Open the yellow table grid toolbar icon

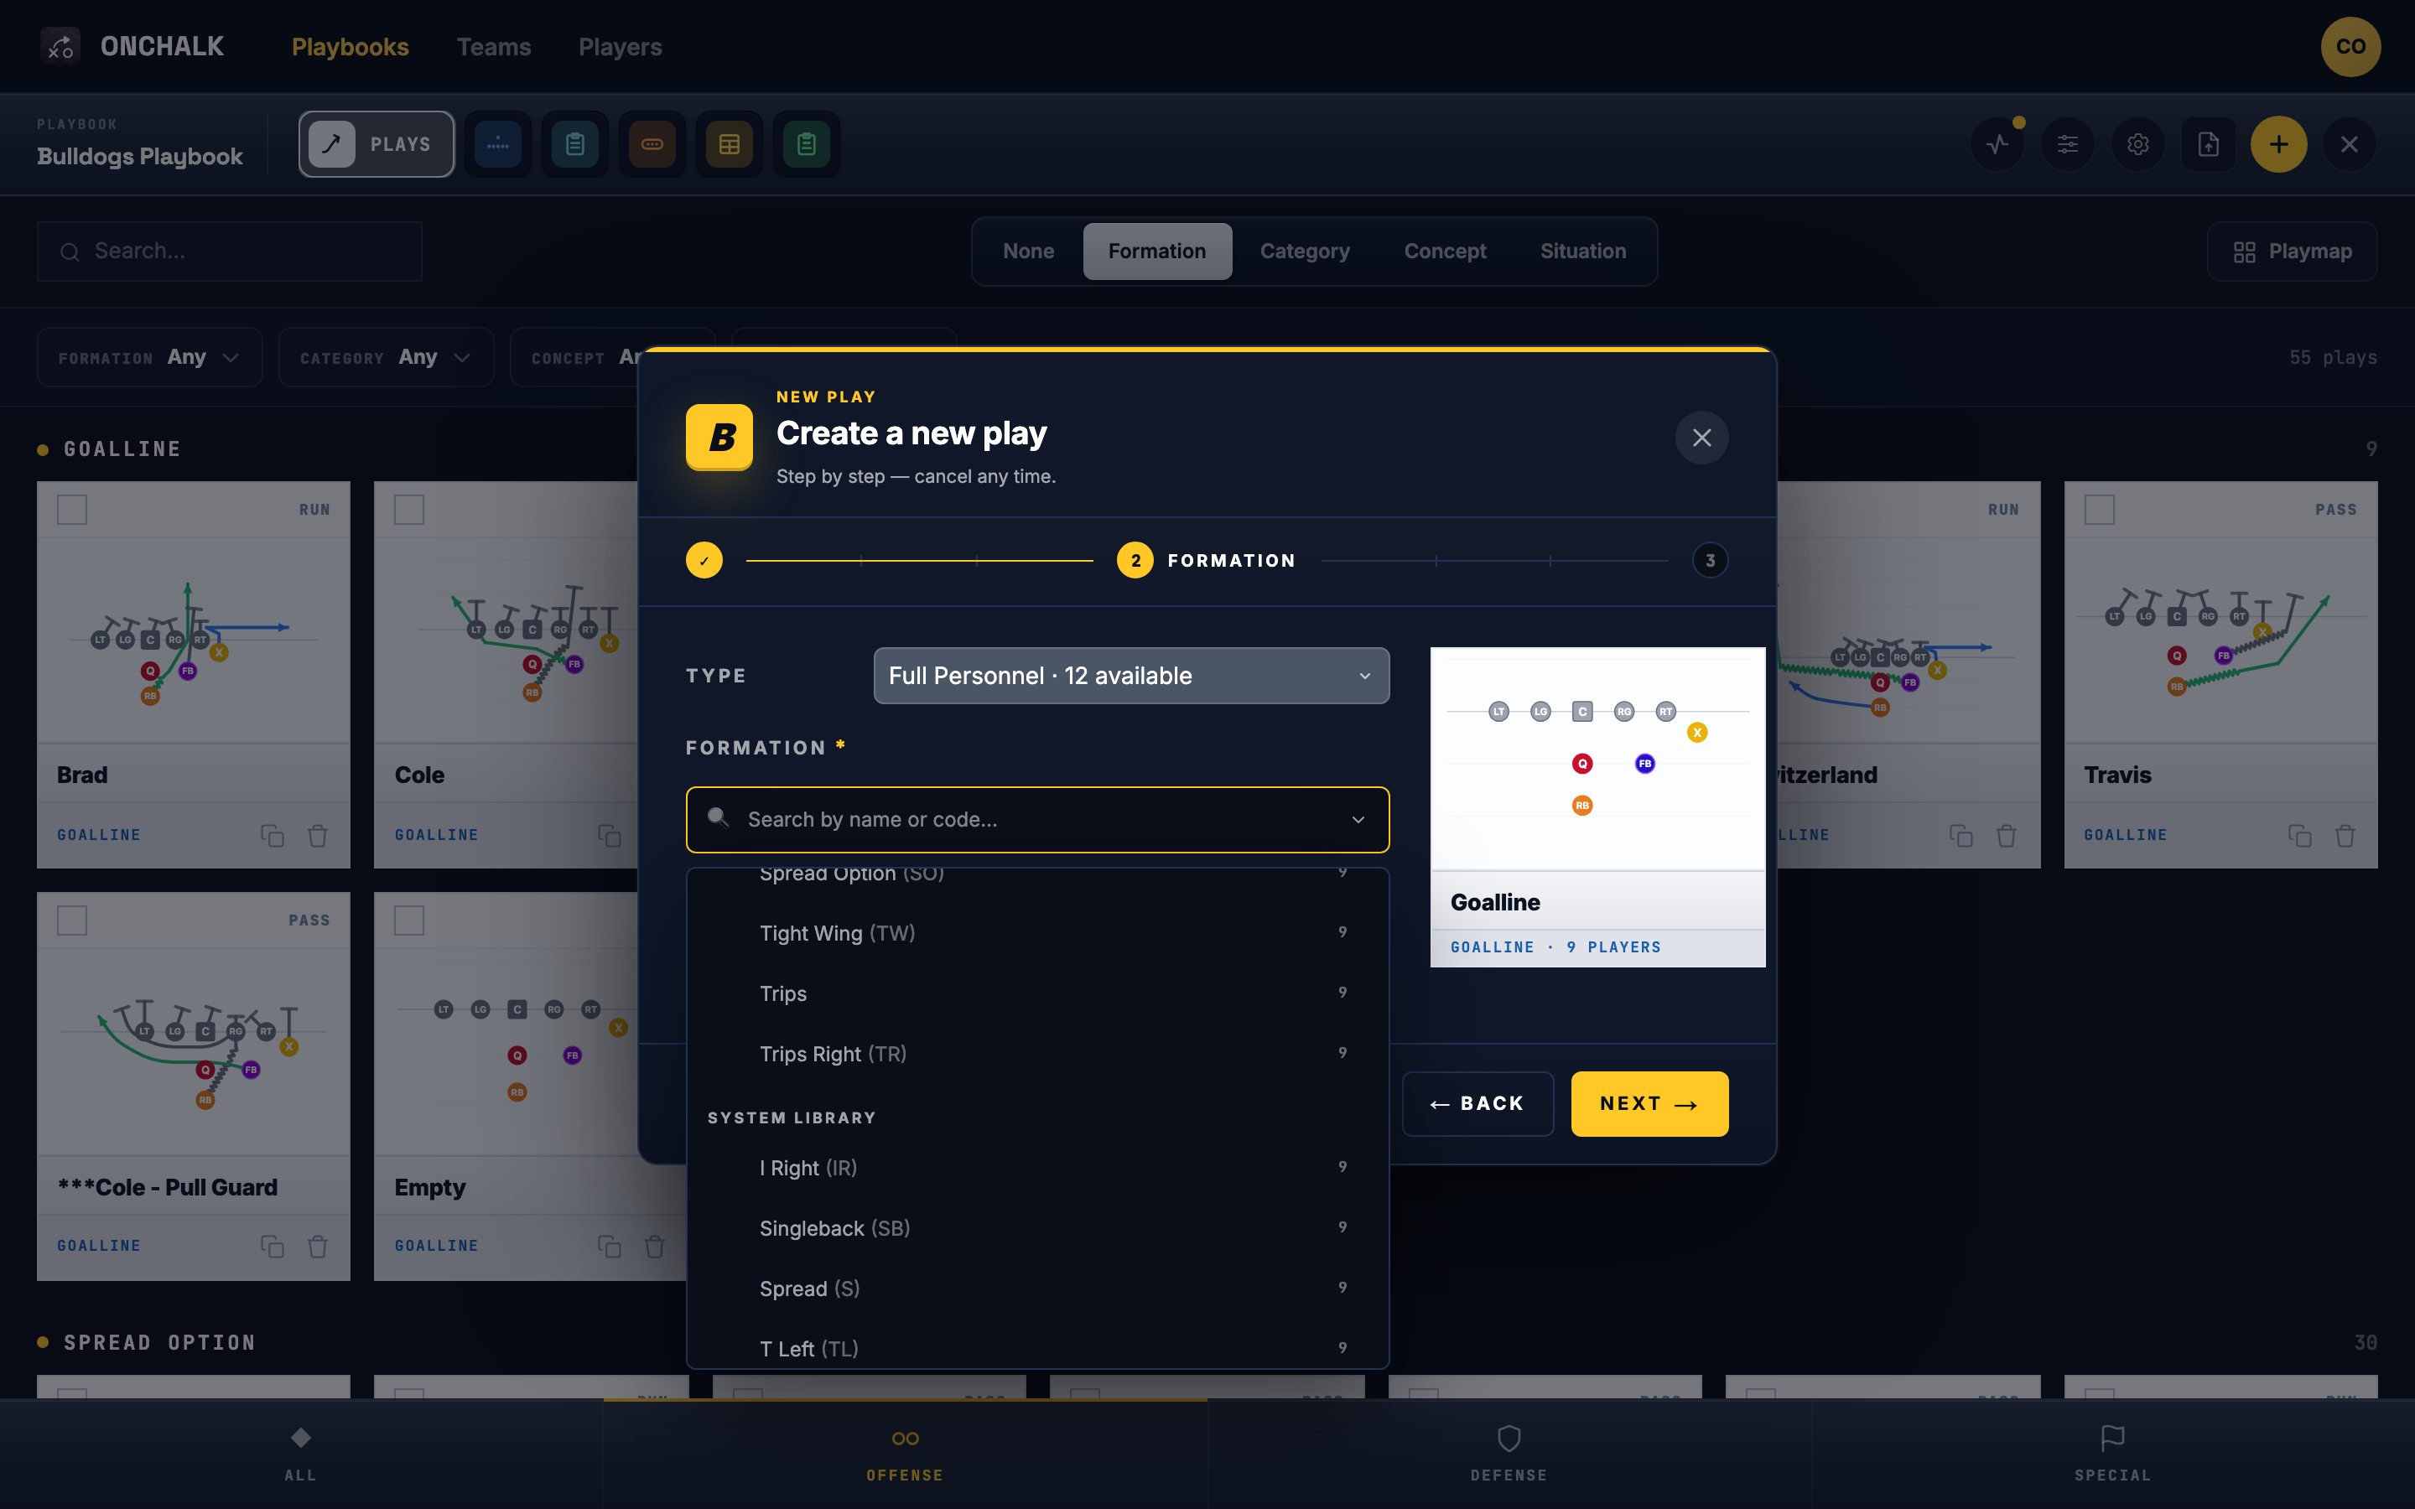(x=730, y=145)
